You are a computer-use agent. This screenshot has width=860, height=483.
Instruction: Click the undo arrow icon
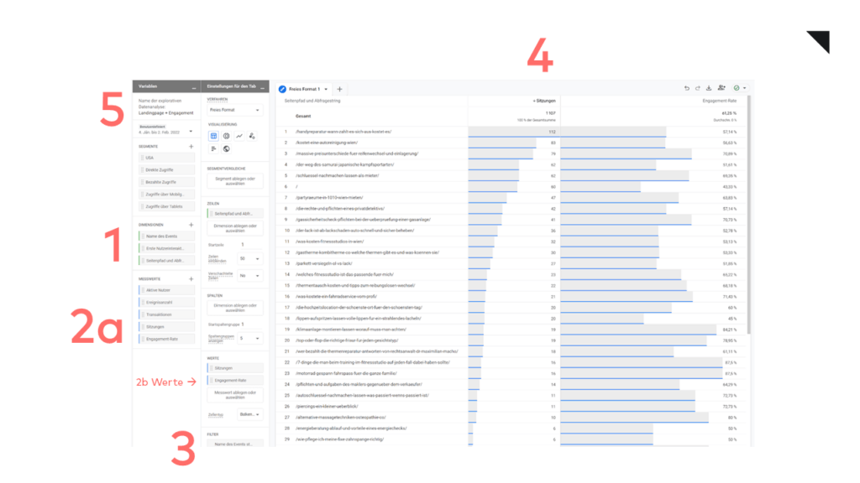click(x=686, y=88)
